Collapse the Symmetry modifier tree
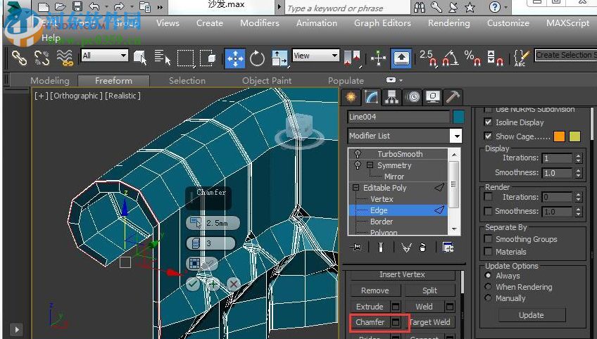597x339 pixels. [x=370, y=165]
